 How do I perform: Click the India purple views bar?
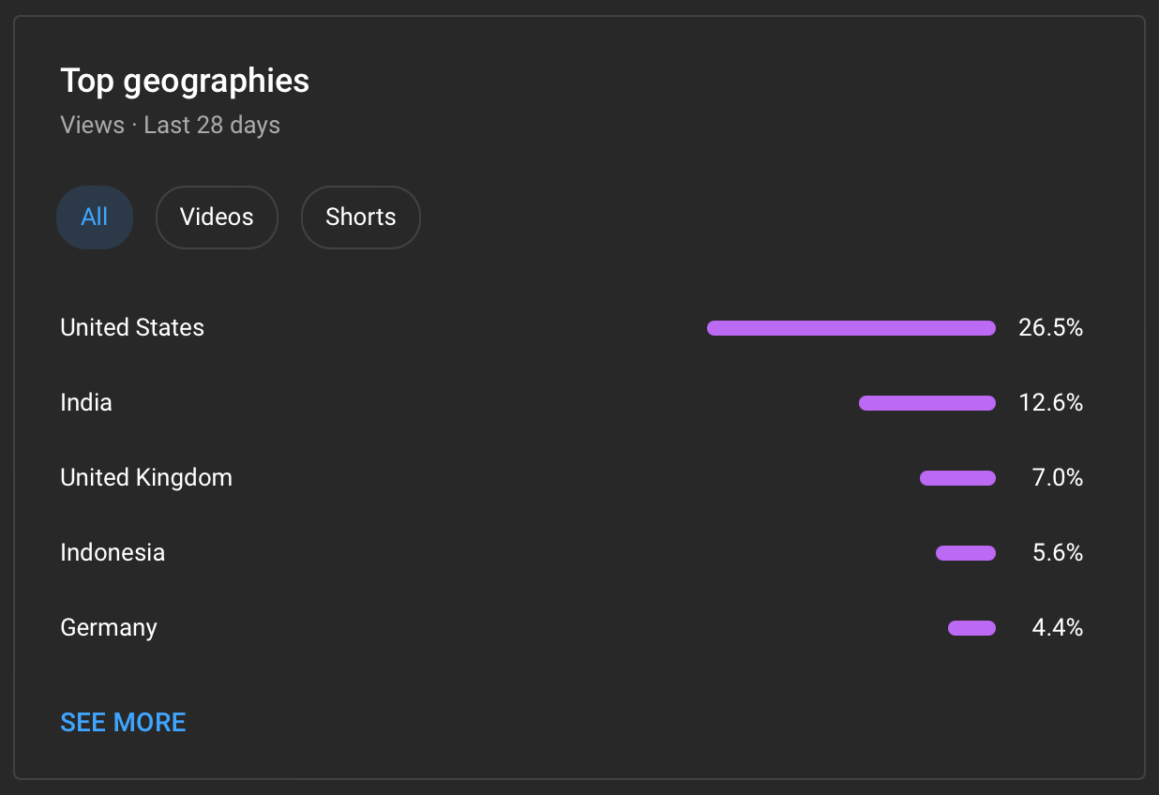tap(926, 403)
